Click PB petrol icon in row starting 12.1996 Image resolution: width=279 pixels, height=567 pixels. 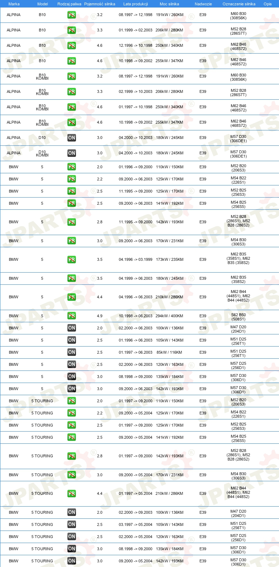point(72,46)
